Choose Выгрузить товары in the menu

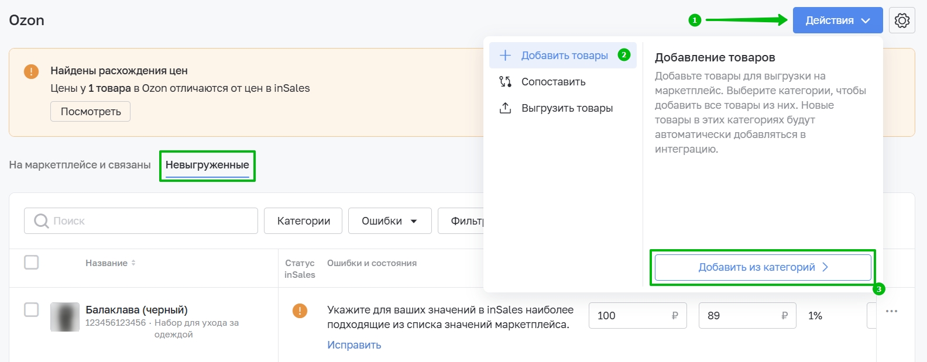click(x=563, y=108)
